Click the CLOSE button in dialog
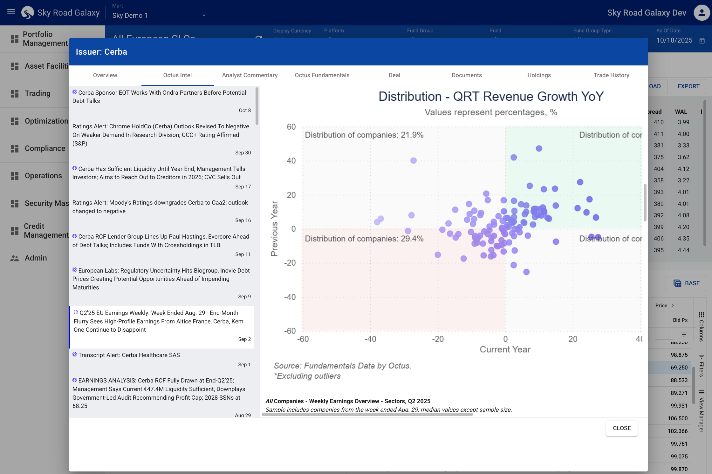This screenshot has height=474, width=712. [621, 428]
